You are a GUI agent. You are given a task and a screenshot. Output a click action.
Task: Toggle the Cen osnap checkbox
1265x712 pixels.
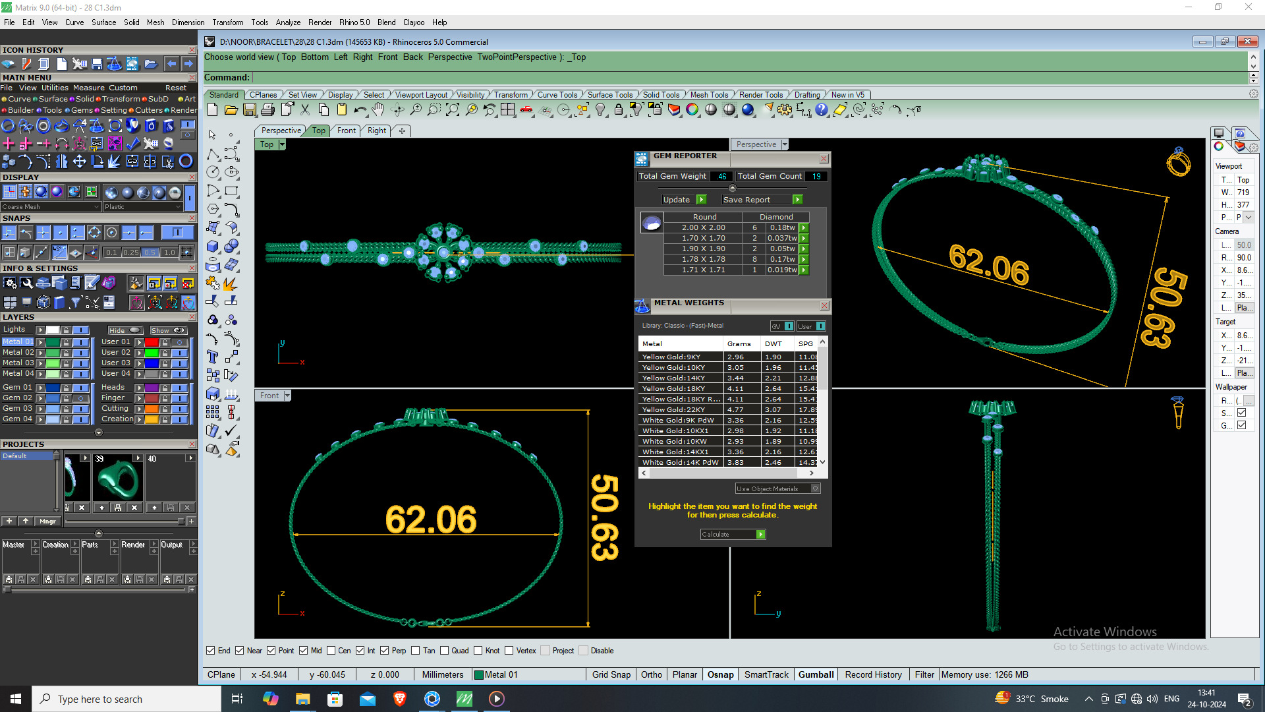[x=331, y=651]
